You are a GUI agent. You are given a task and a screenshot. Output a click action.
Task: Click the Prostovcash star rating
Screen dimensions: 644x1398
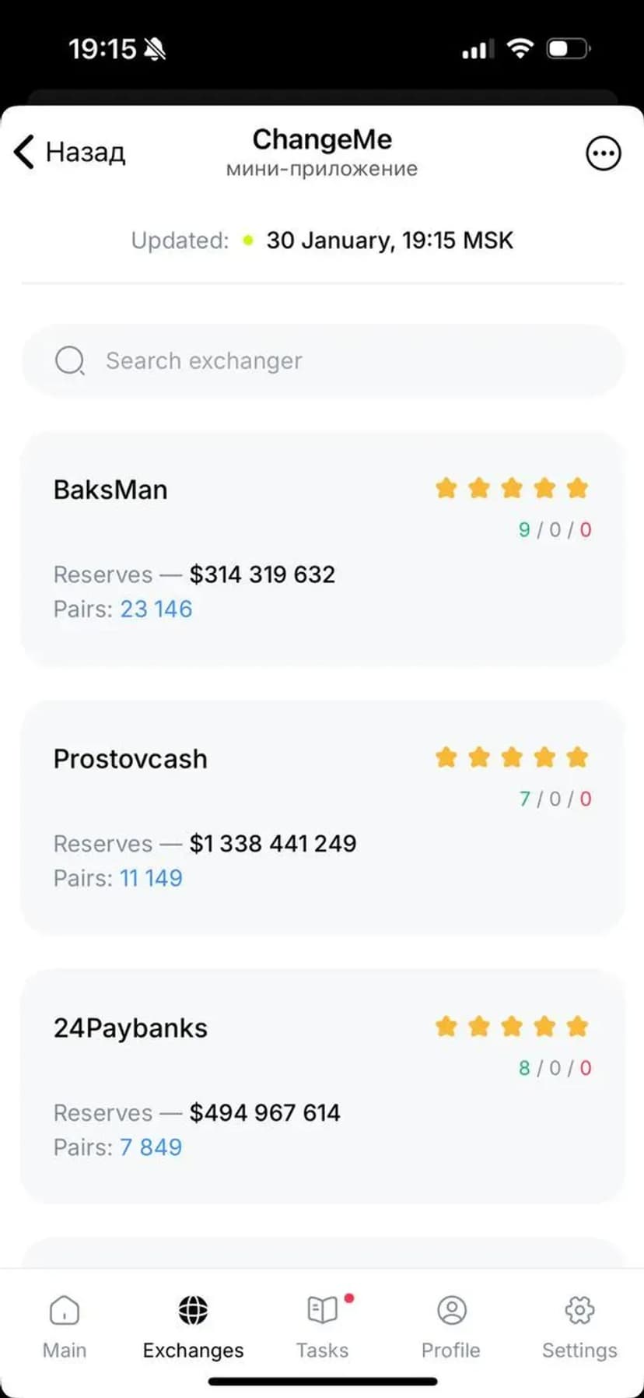click(x=511, y=757)
